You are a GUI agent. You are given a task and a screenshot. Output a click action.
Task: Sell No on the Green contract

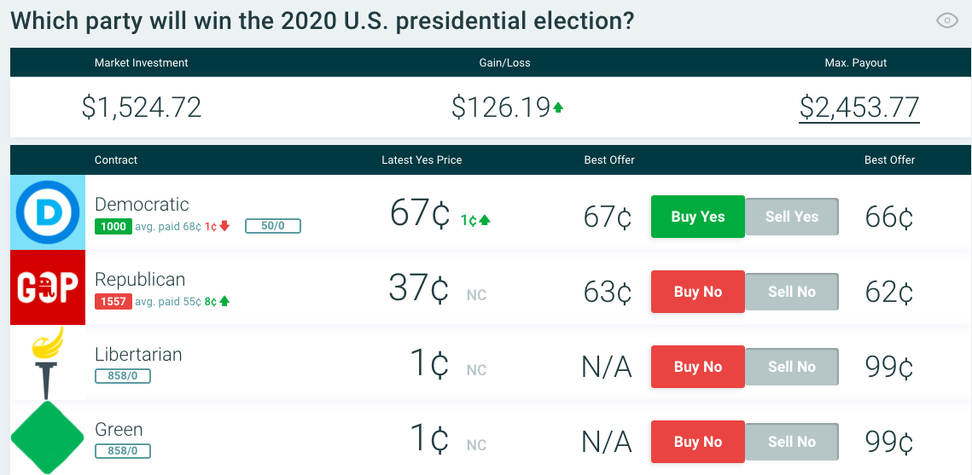coord(791,442)
